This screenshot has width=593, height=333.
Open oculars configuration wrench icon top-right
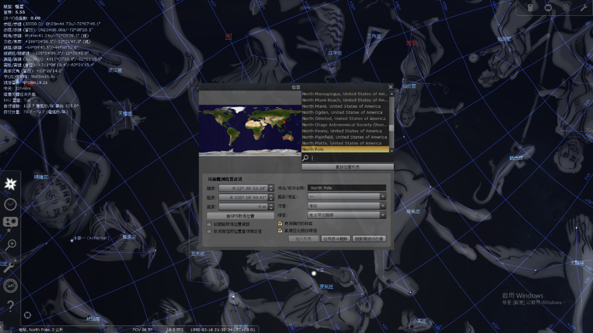(x=583, y=8)
